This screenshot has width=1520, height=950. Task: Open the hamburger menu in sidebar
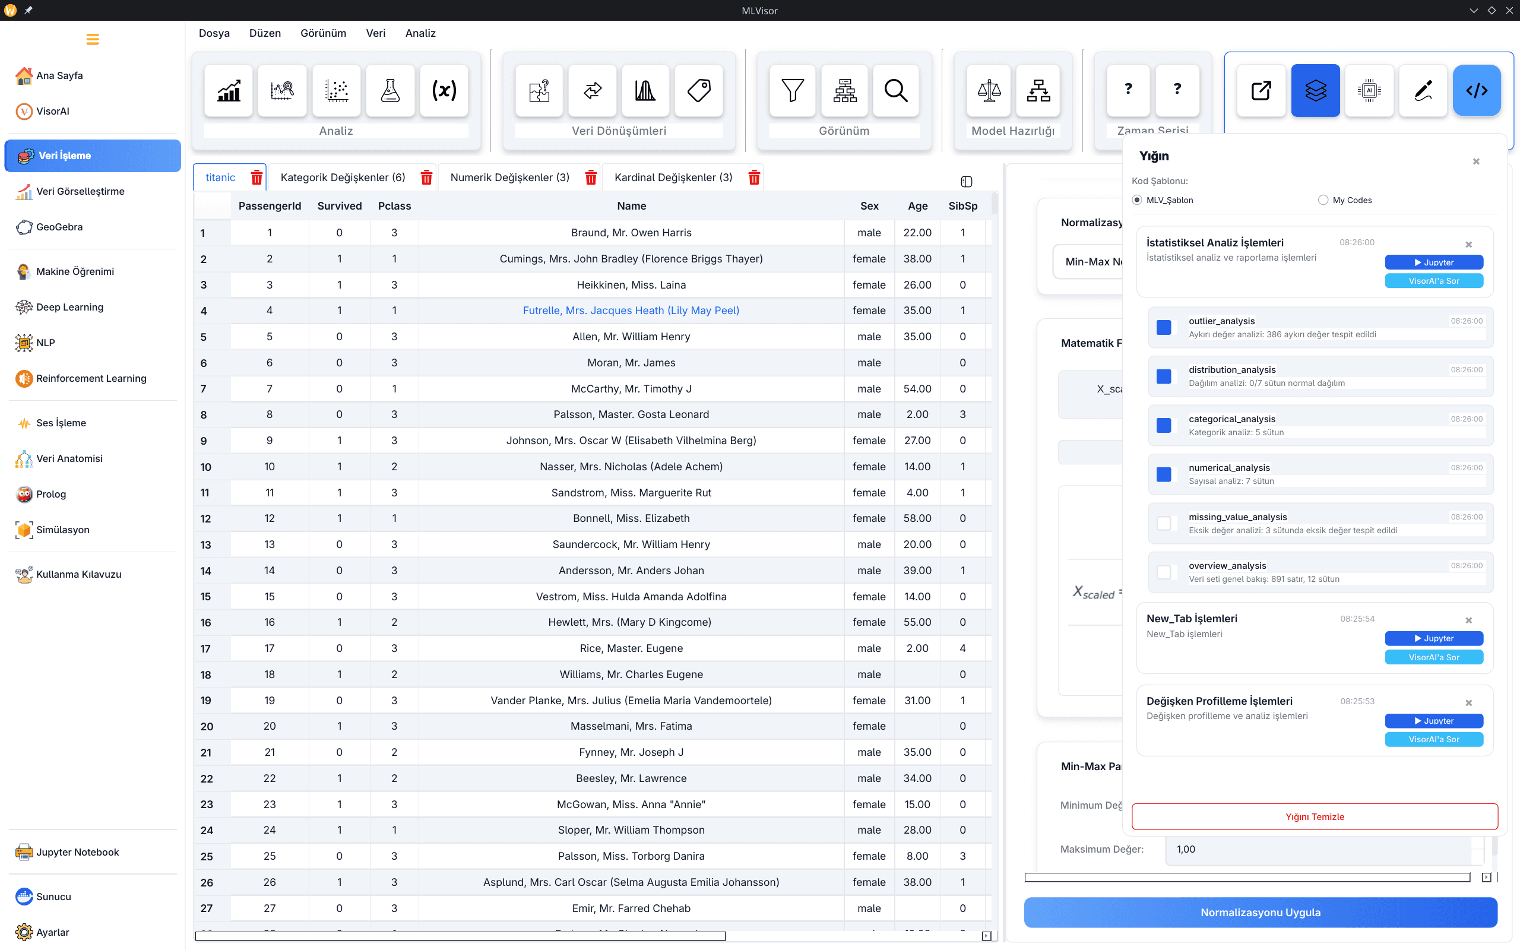[x=93, y=40]
